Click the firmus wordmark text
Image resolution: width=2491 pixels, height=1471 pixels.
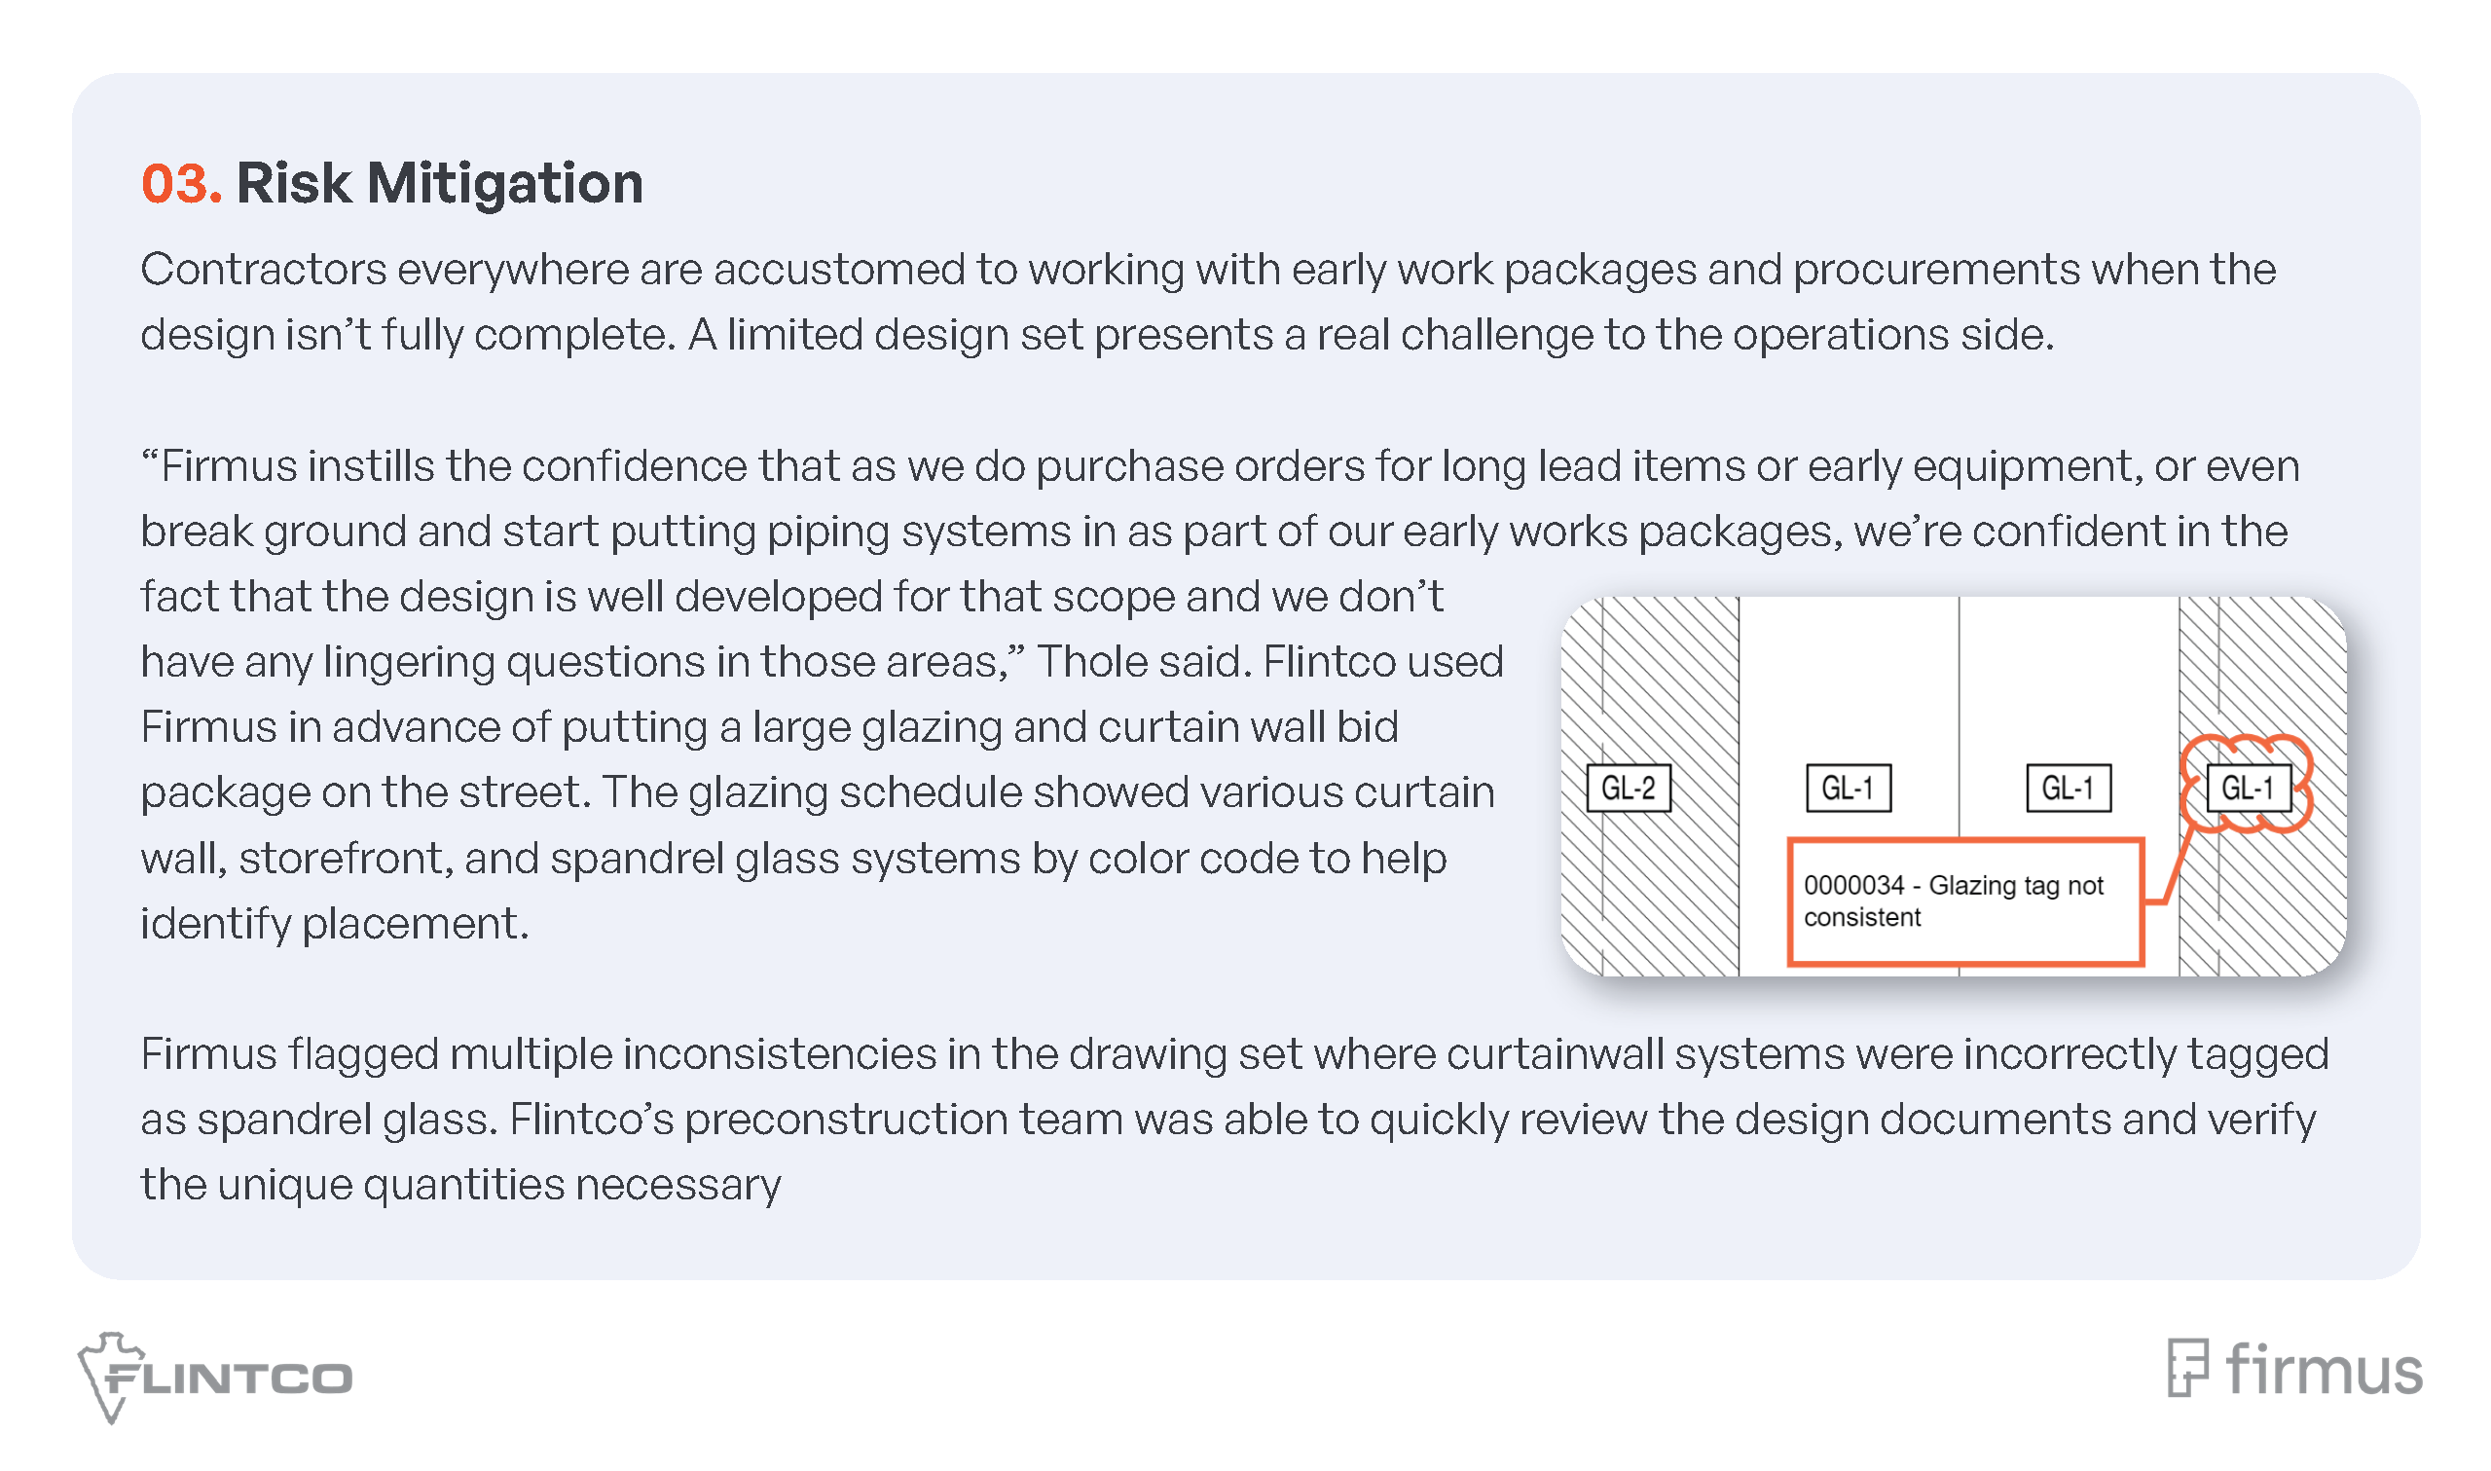(x=2323, y=1370)
